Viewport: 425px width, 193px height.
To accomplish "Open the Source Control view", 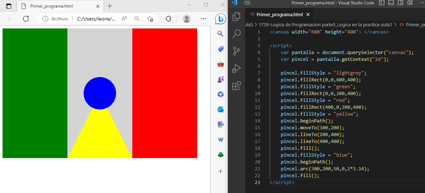I will [236, 51].
